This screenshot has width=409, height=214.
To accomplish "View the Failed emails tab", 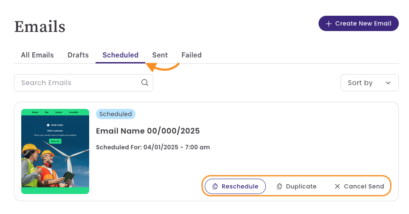I will 192,55.
